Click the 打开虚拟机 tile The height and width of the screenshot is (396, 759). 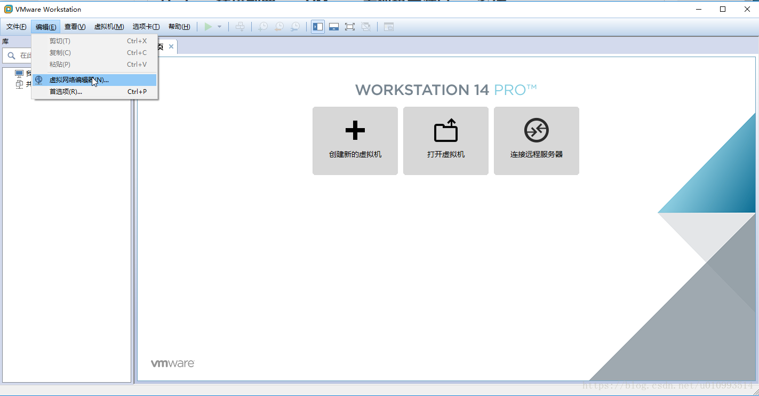pyautogui.click(x=446, y=141)
